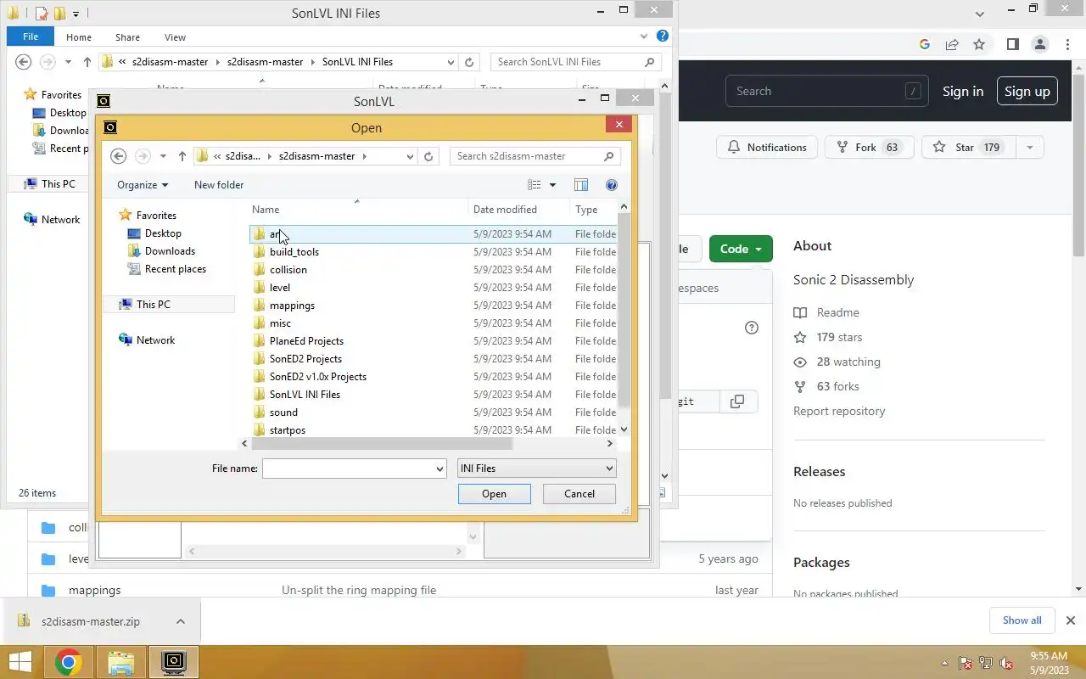Expand the GitHub Code dropdown button
The height and width of the screenshot is (679, 1086).
[x=741, y=249]
